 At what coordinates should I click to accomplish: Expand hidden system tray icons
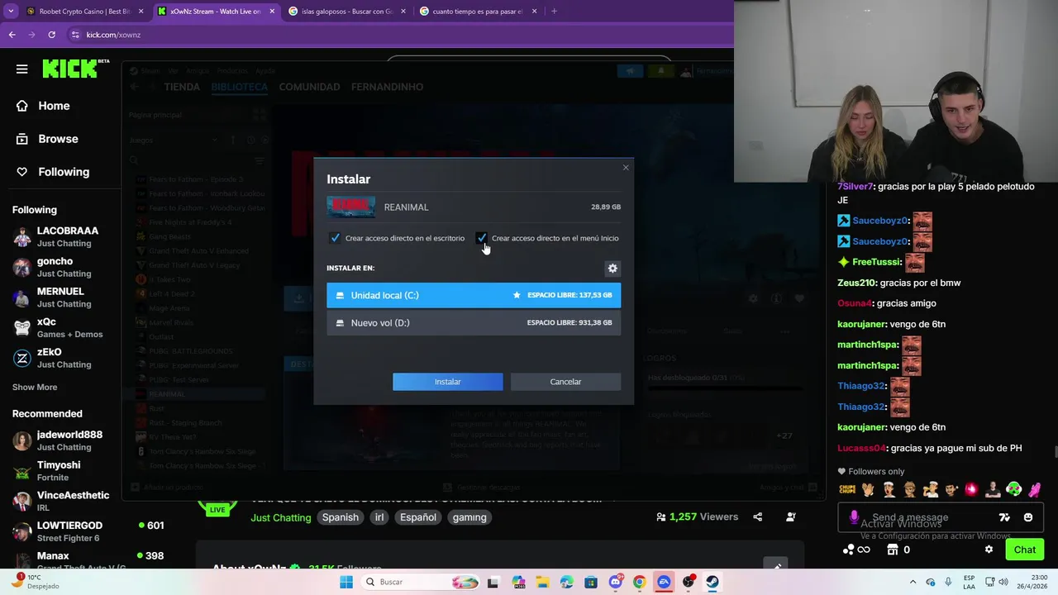913,582
